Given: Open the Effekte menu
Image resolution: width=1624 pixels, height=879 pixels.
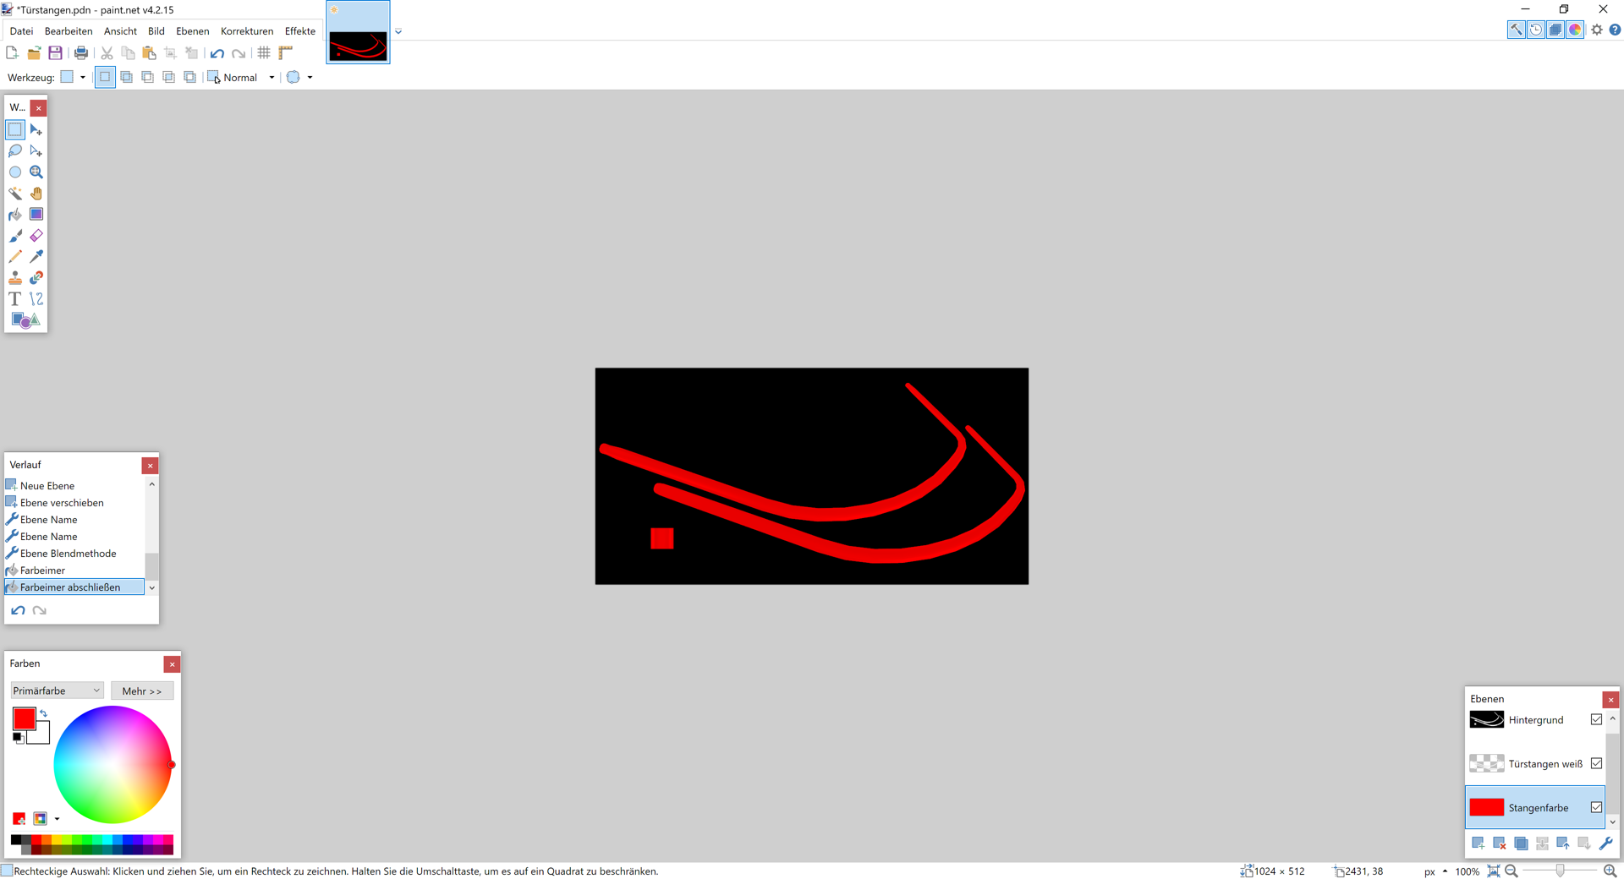Looking at the screenshot, I should pos(299,31).
